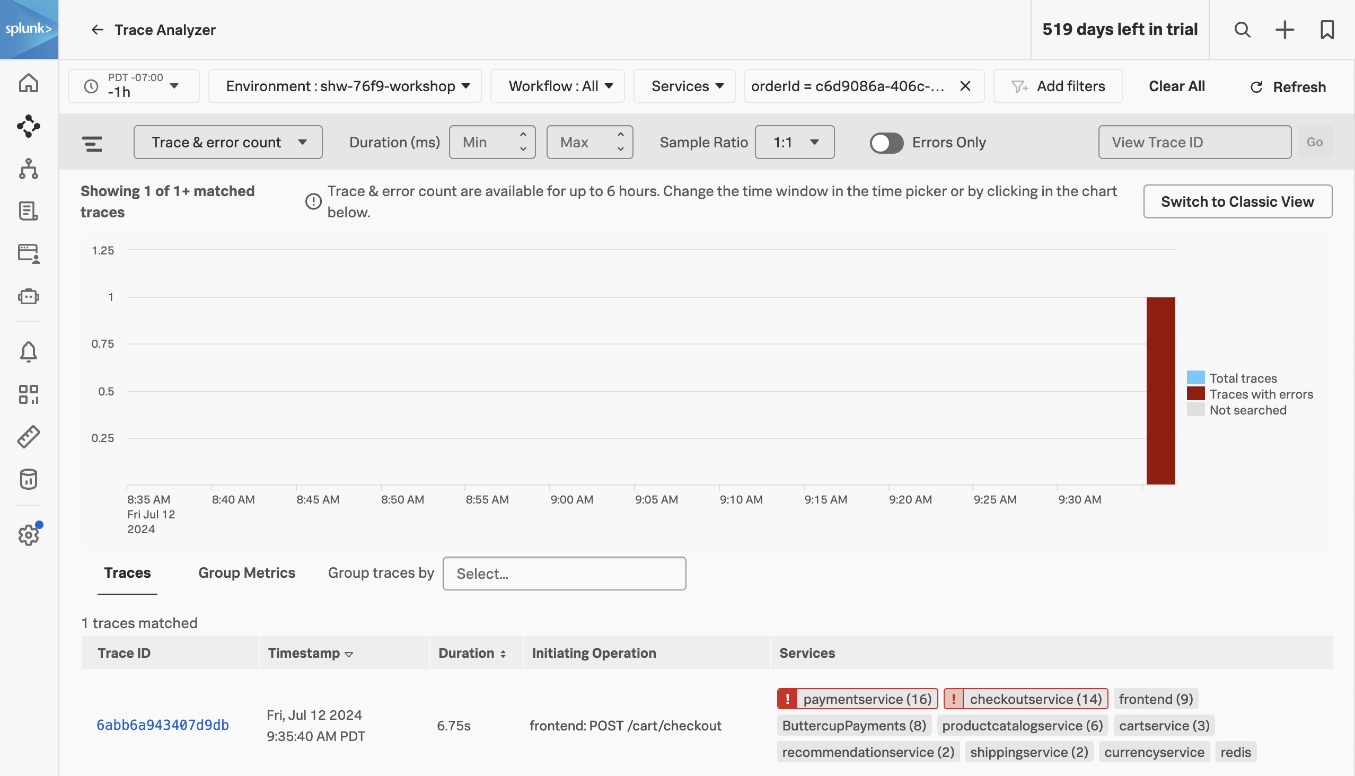Click the orderId filter close X button

pyautogui.click(x=966, y=85)
